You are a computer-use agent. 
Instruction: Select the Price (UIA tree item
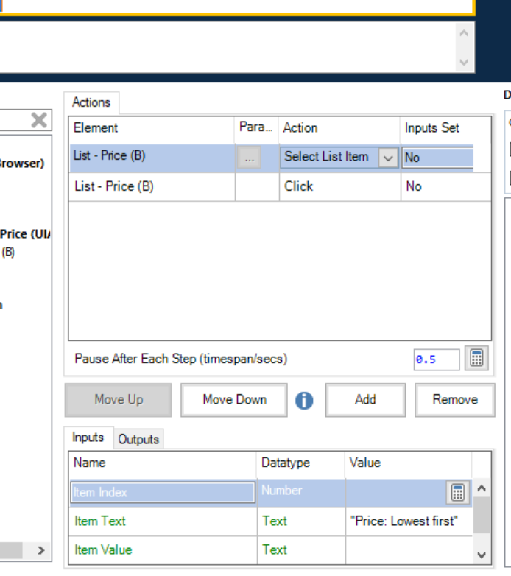coord(25,234)
